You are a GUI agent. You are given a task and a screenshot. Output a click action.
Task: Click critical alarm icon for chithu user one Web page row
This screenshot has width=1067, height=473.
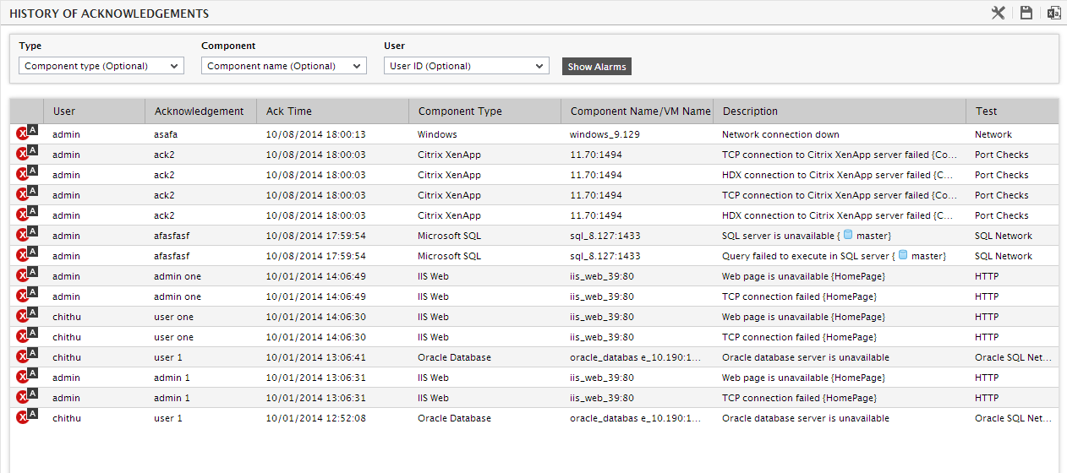pyautogui.click(x=23, y=318)
